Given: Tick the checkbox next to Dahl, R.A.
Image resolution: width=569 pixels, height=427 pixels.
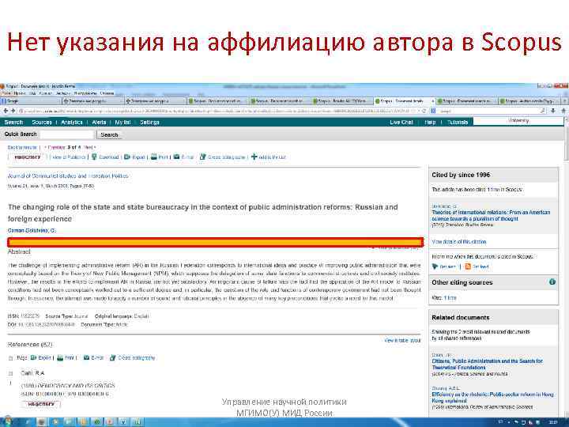Looking at the screenshot, I should coord(10,373).
